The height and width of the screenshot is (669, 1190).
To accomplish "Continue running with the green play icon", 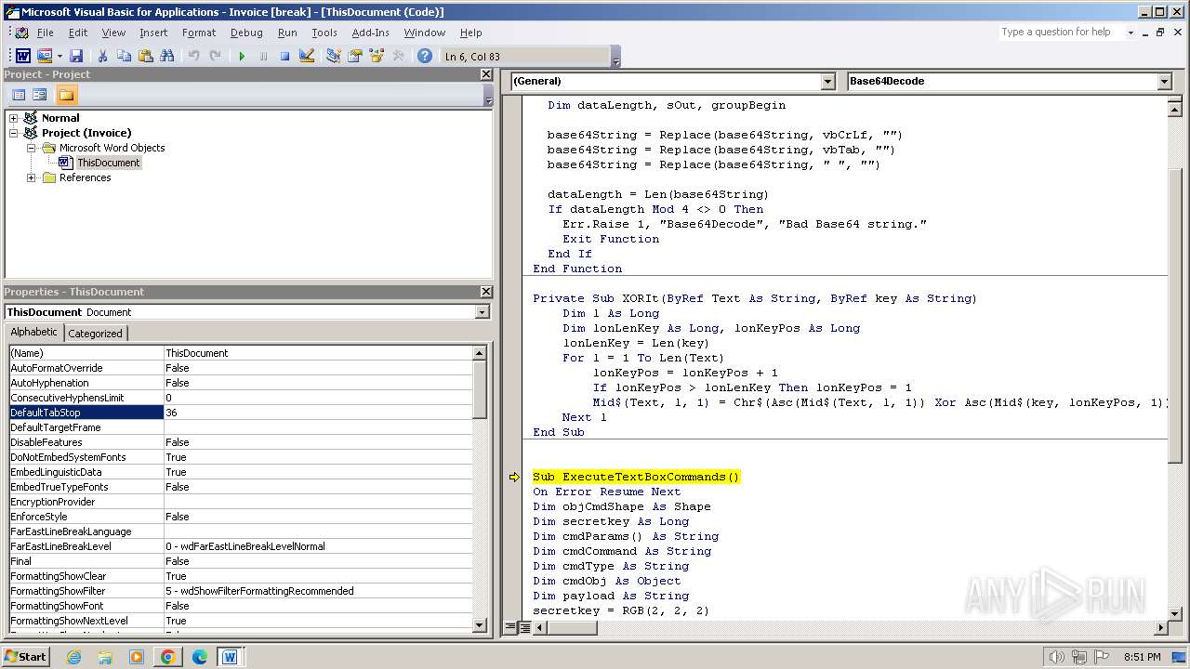I will pos(242,57).
